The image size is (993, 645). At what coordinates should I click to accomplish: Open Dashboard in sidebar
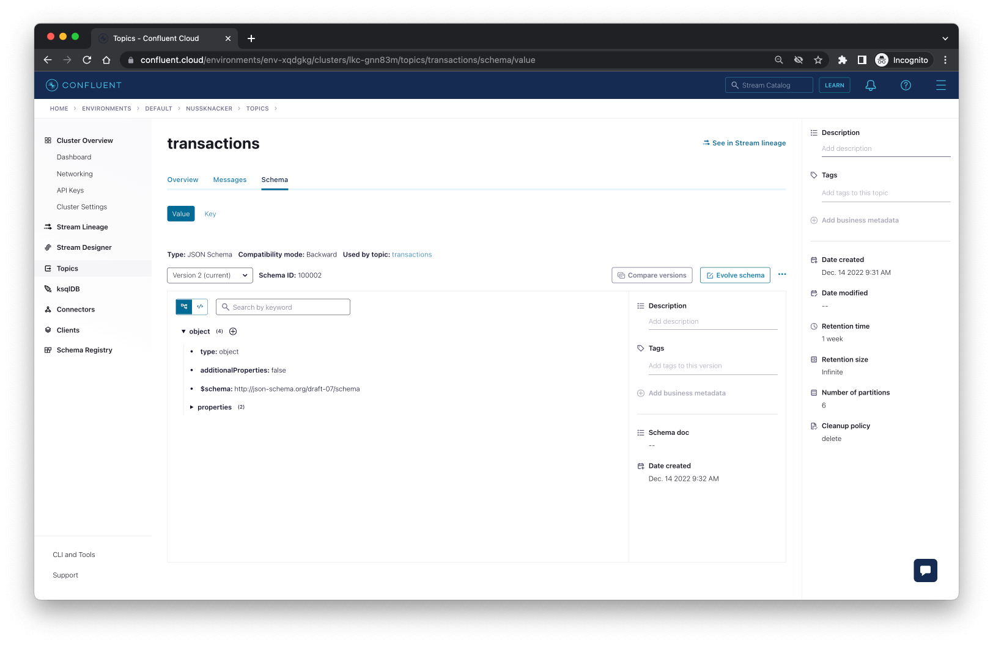point(74,157)
